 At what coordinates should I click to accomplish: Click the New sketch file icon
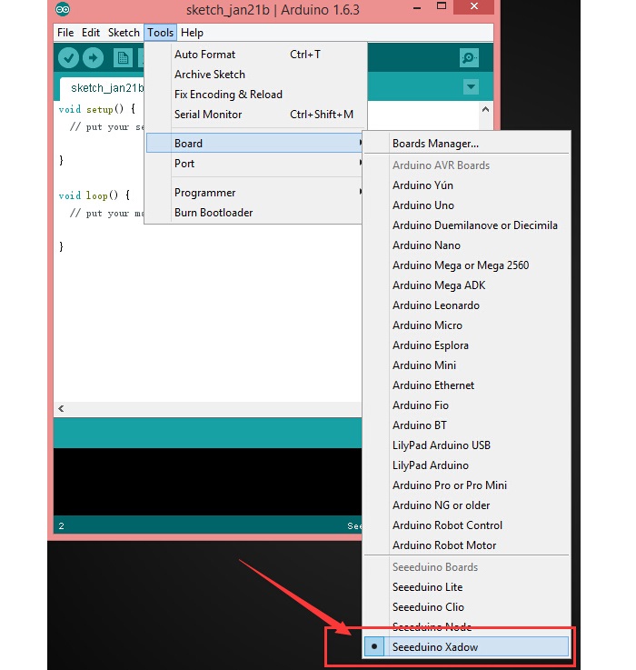[x=123, y=58]
